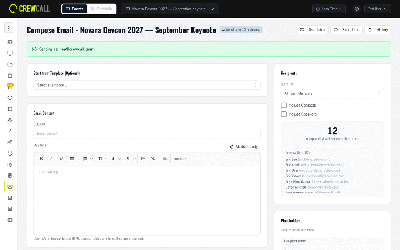This screenshot has width=400, height=250.
Task: Open the help question mark icon
Action: coord(357,9)
